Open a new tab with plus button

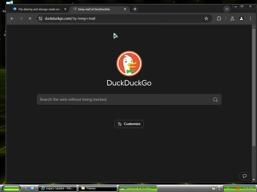click(135, 9)
